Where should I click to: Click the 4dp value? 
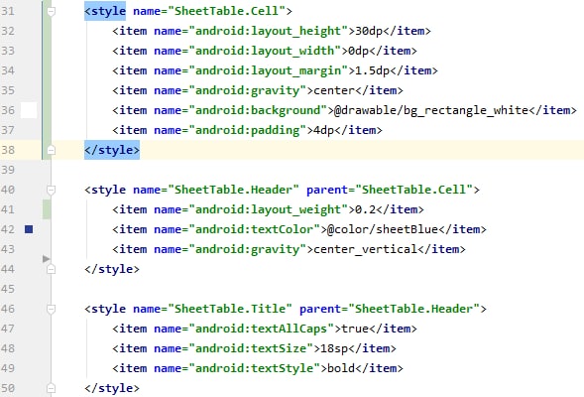pos(324,130)
